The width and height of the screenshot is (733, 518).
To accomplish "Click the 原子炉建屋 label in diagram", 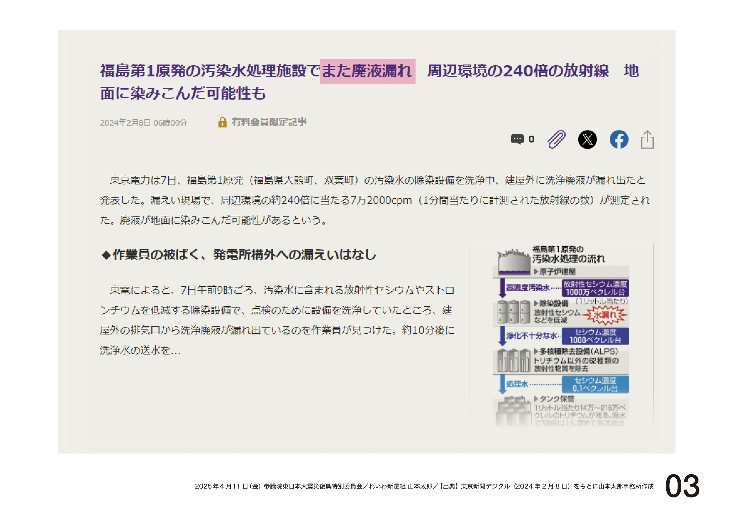I will [555, 272].
